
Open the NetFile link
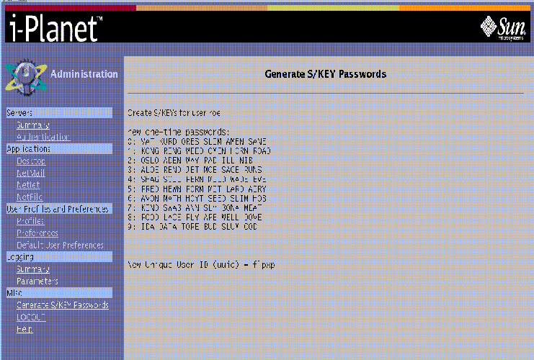(30, 197)
